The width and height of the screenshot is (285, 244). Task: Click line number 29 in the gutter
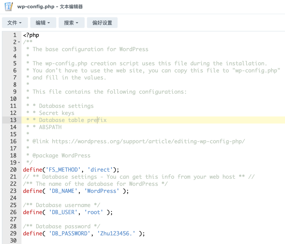[13, 234]
